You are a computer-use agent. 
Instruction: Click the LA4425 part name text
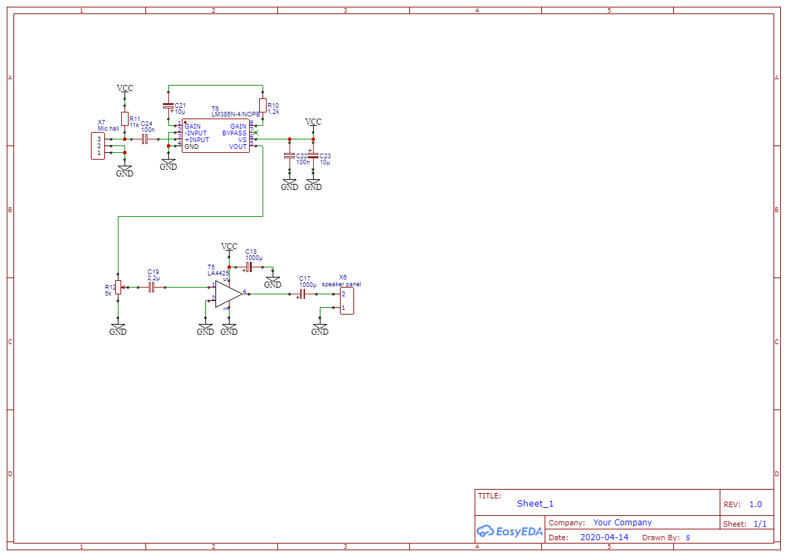[218, 273]
